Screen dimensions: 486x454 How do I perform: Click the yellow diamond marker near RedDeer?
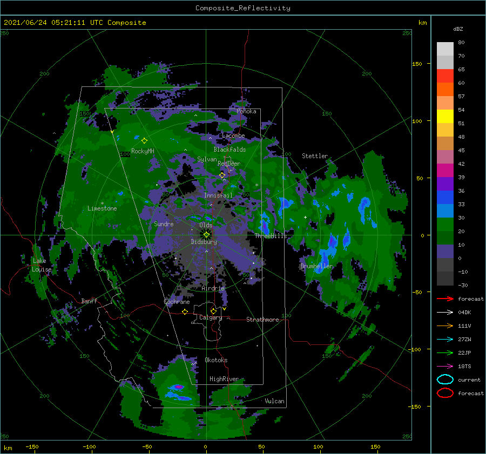(222, 175)
